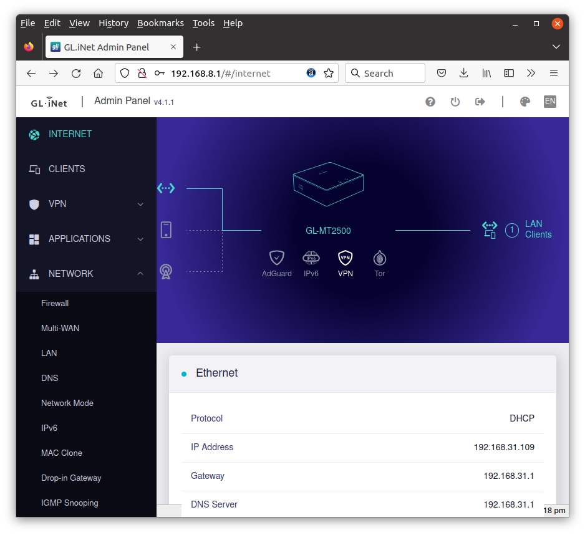The image size is (585, 535).
Task: Go back to previous page
Action: coord(31,73)
